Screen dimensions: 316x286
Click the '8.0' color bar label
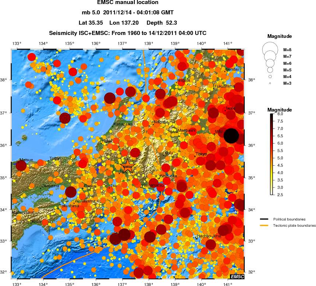[x=280, y=114]
